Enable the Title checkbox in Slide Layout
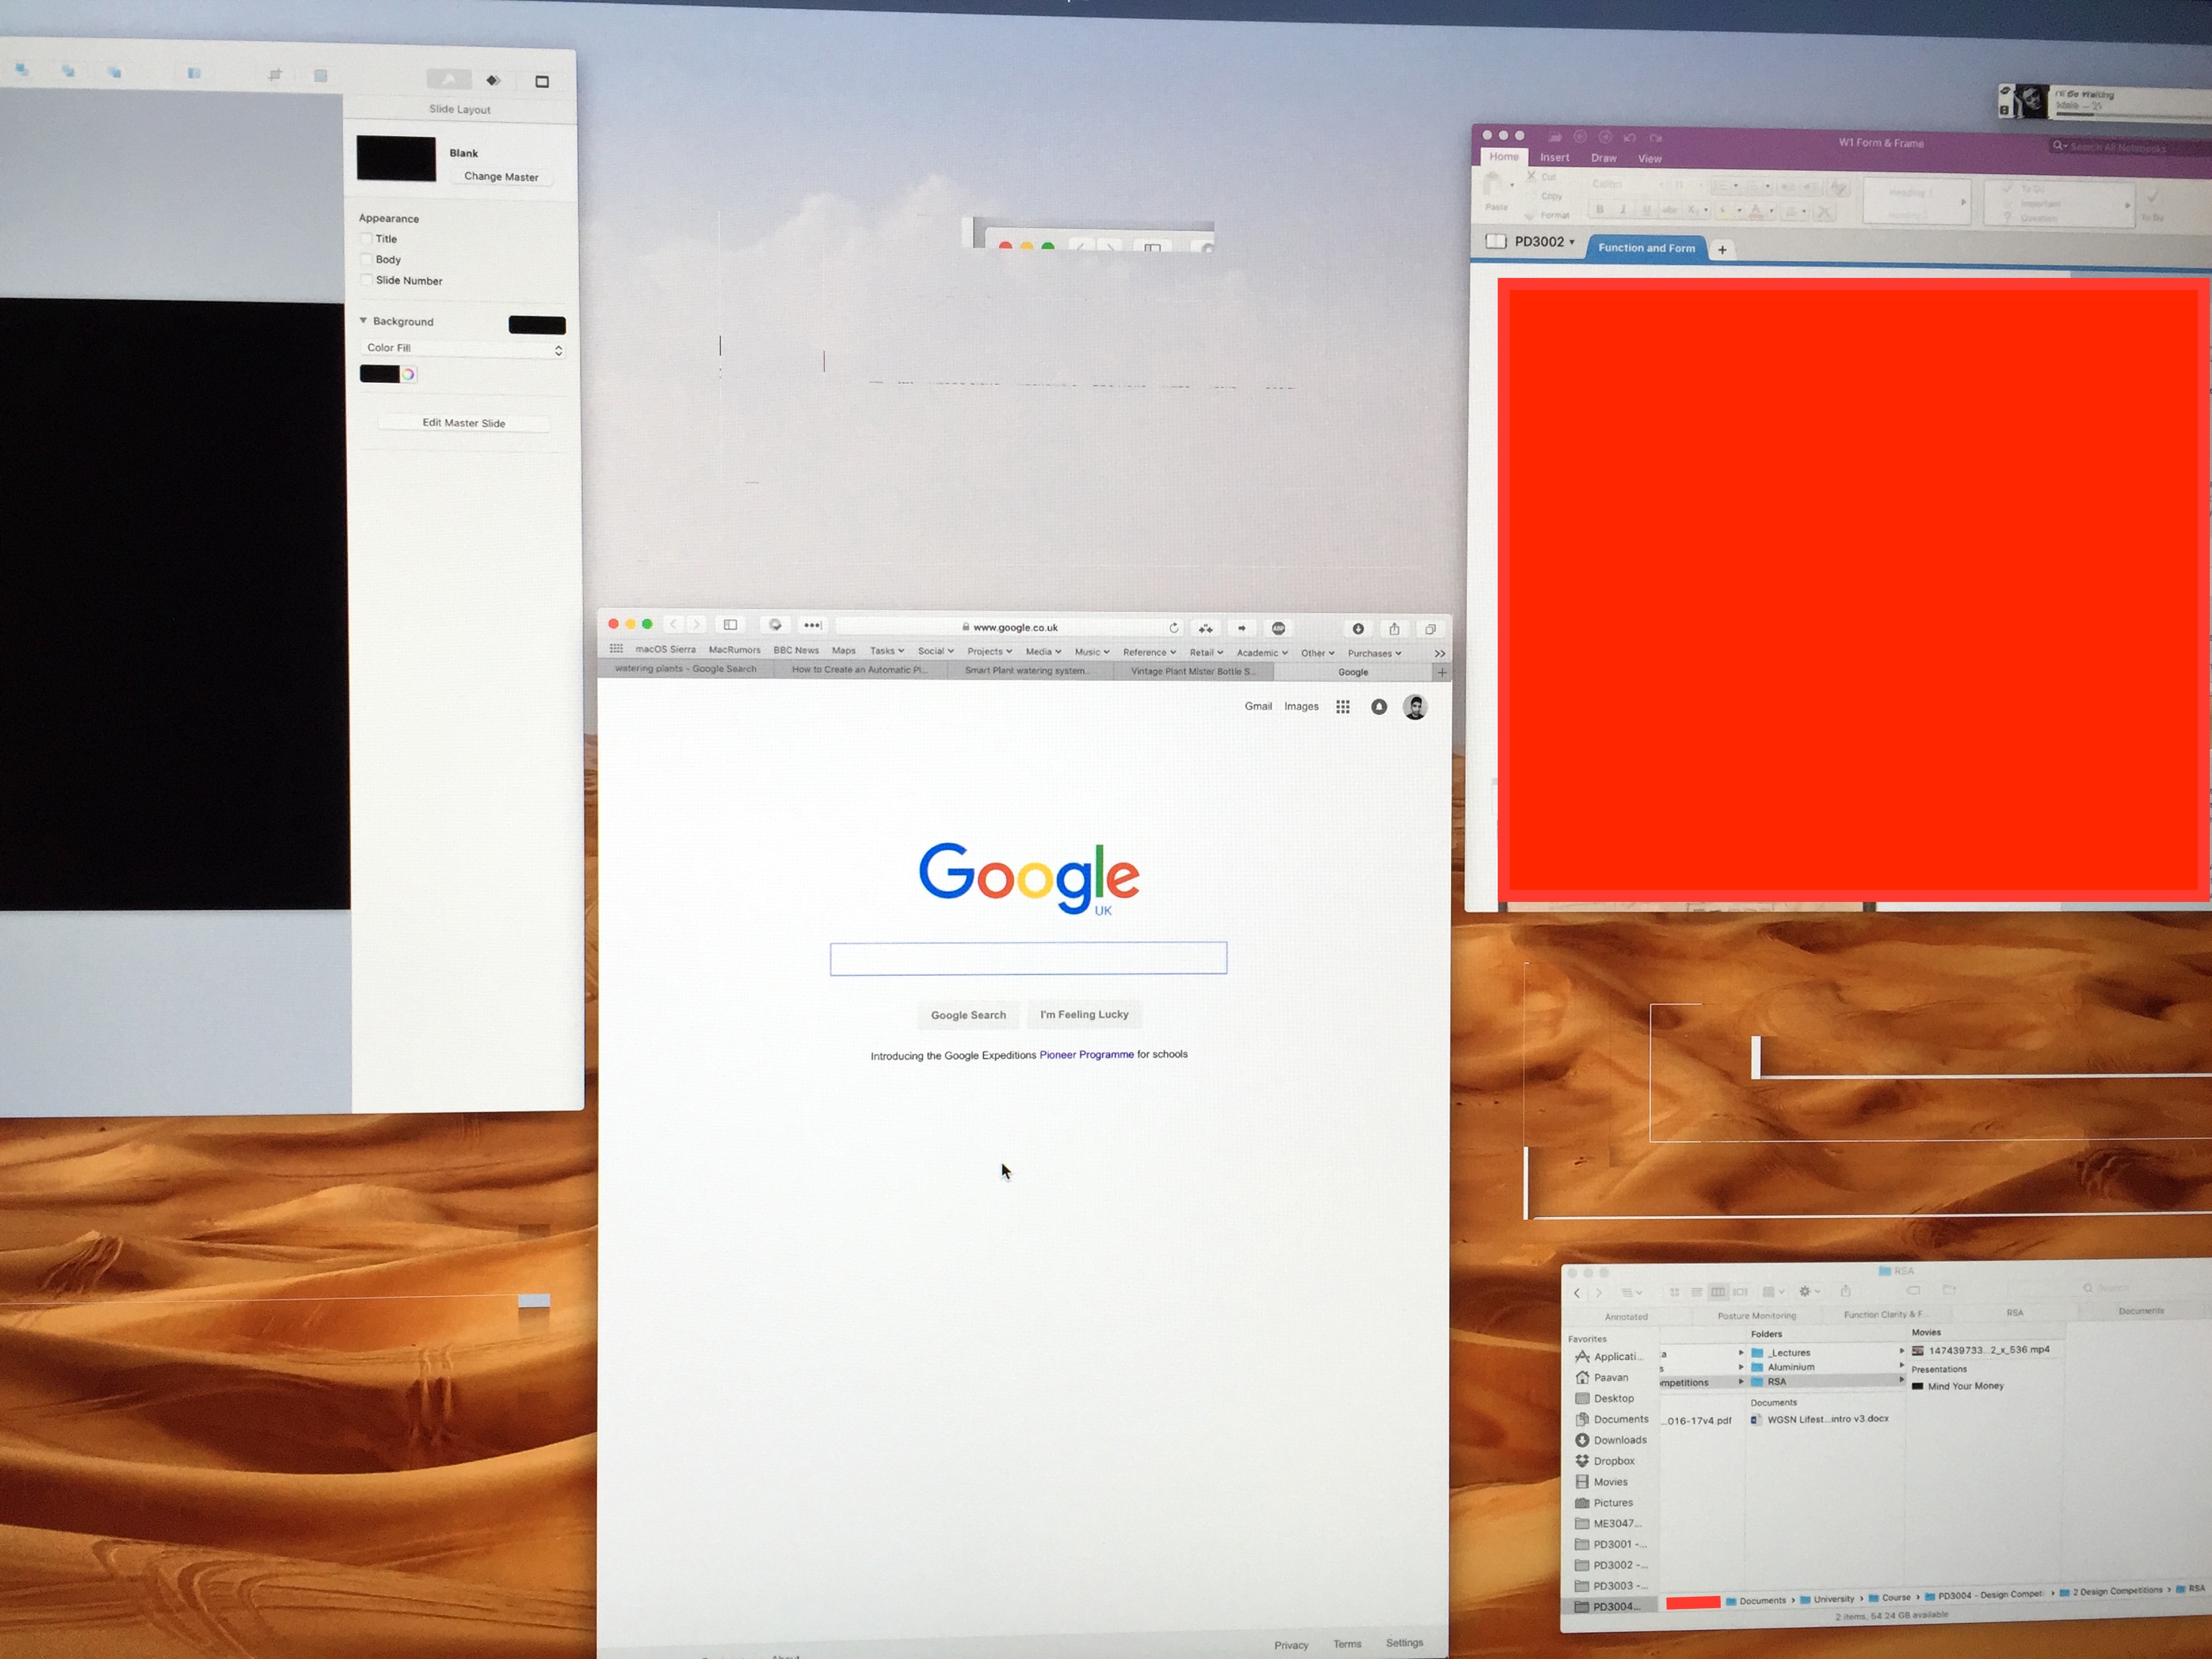Image resolution: width=2212 pixels, height=1659 pixels. pyautogui.click(x=366, y=238)
